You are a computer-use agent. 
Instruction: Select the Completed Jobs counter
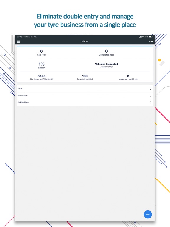[107, 53]
